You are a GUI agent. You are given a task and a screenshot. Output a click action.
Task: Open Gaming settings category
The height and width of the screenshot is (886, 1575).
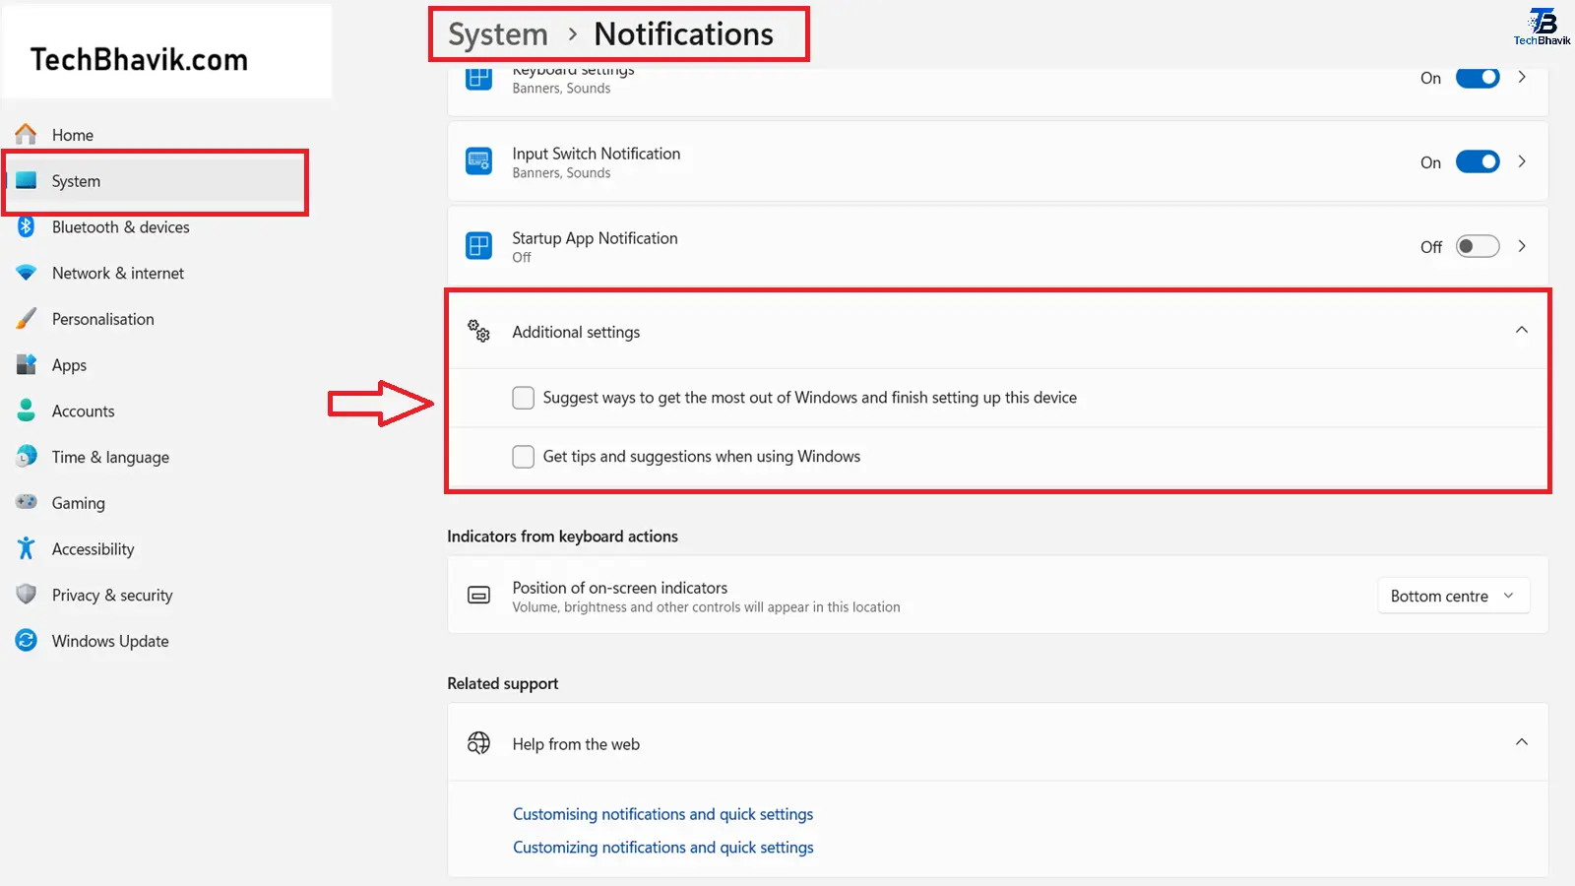coord(79,503)
